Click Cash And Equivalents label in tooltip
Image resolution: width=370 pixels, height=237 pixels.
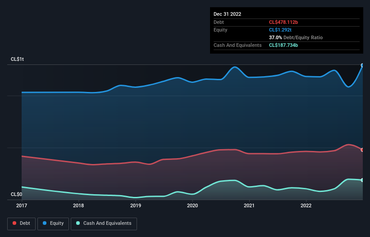(238, 45)
